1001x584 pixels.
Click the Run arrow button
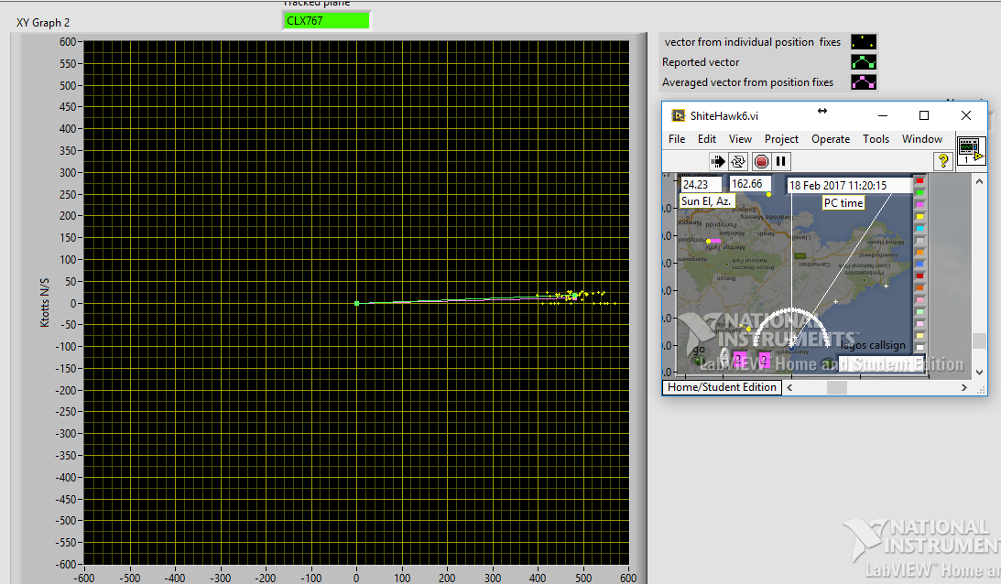(x=719, y=161)
